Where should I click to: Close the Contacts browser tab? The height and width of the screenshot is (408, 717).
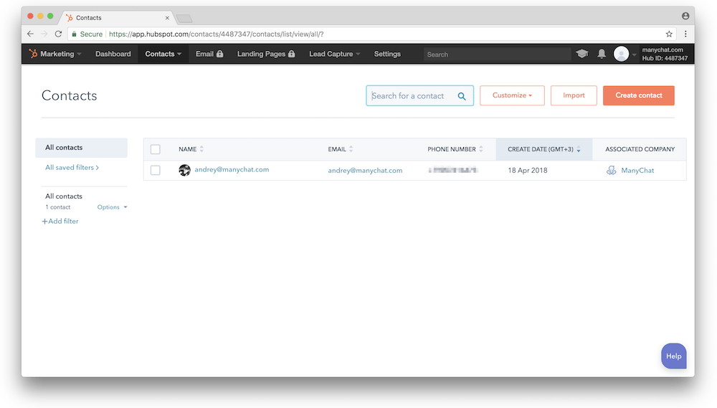[167, 18]
